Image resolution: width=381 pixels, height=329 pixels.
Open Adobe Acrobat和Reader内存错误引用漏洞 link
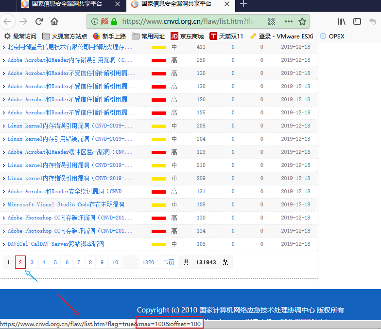[x=70, y=60]
